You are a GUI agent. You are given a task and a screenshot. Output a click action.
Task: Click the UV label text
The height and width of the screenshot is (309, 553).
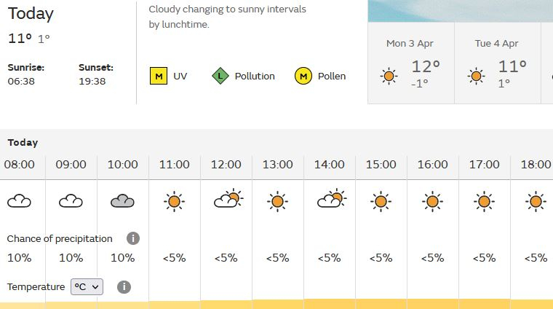click(x=180, y=76)
